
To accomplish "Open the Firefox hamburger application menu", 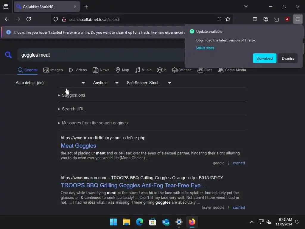I will coord(298,19).
